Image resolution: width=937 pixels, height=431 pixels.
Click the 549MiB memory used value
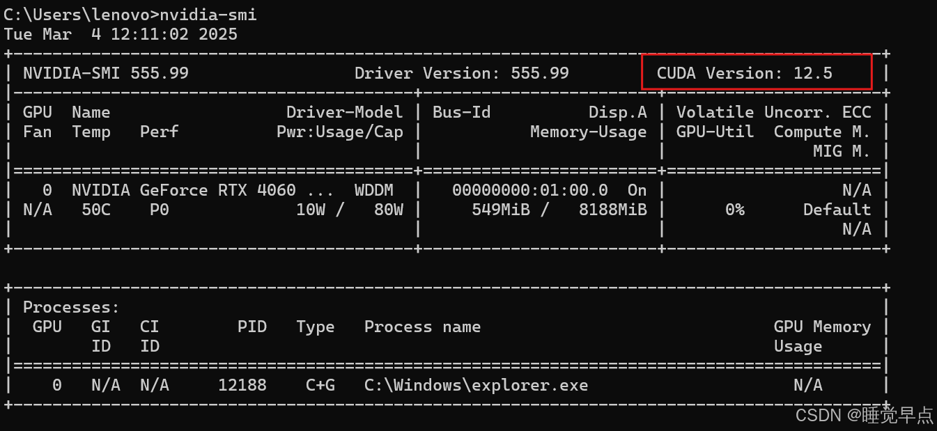(501, 210)
